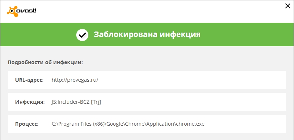This screenshot has height=140, width=294.
Task: Click the [Trj] trojan tag
Action: point(96,102)
